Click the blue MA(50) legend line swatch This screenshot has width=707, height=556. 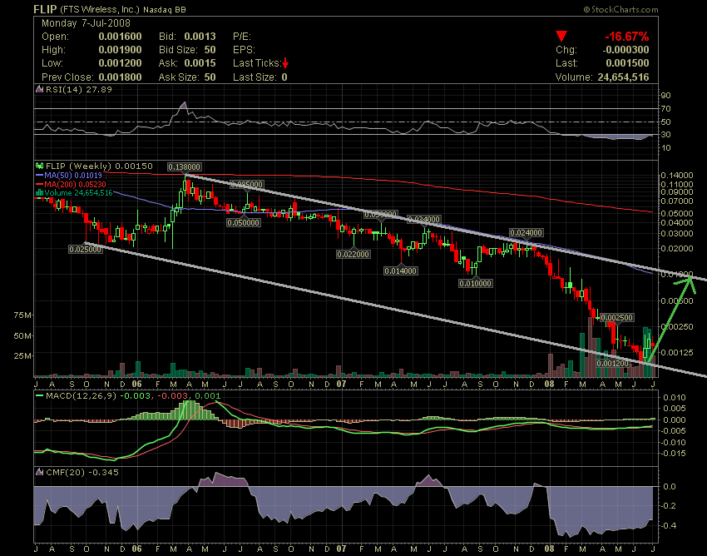pyautogui.click(x=40, y=175)
